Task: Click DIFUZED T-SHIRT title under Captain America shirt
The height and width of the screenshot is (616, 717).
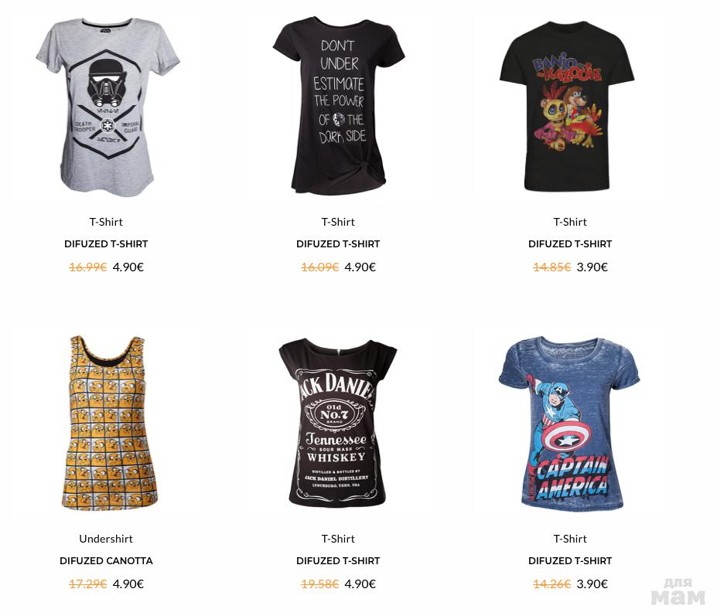Action: pos(570,560)
